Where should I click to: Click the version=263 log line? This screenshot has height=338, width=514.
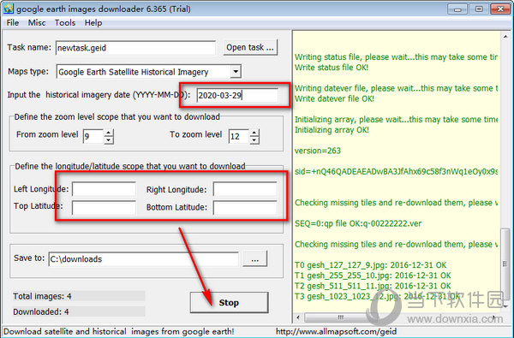pos(318,151)
